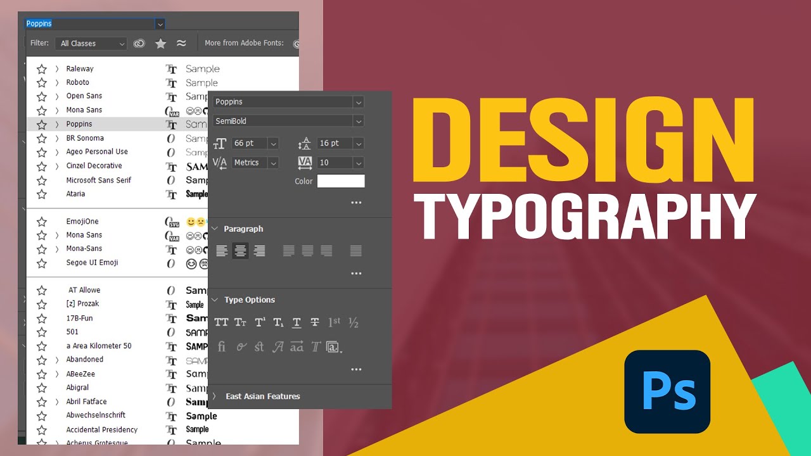
Task: Collapse the Paragraph section
Action: [215, 229]
